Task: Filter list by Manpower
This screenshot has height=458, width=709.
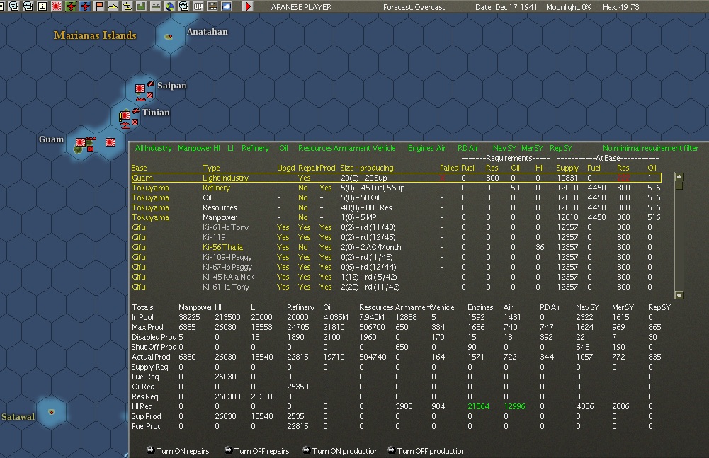Action: 195,148
